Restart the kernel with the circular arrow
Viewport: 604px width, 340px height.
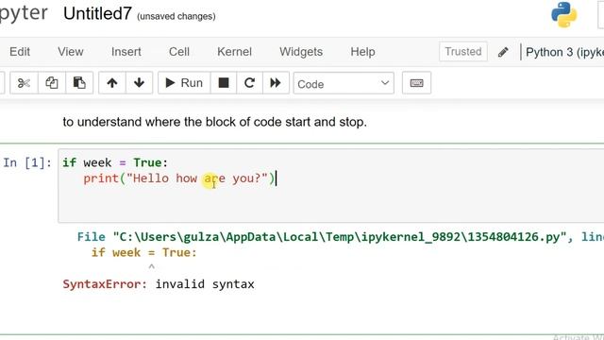249,83
